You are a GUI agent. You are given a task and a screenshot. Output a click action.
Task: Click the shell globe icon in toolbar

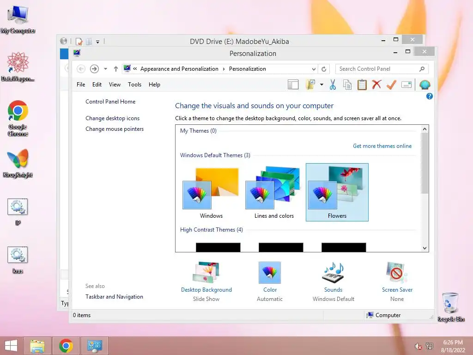click(425, 85)
